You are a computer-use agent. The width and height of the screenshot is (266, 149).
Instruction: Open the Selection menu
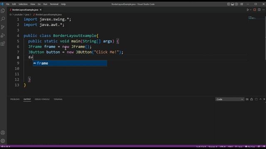pyautogui.click(x=23, y=4)
